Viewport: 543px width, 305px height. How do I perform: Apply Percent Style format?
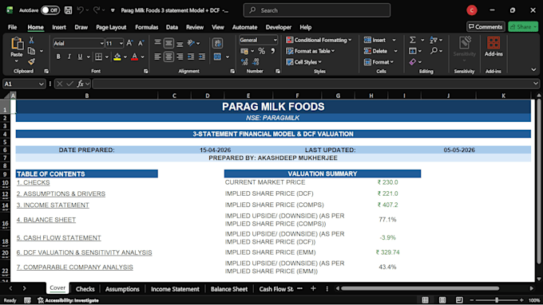[261, 51]
